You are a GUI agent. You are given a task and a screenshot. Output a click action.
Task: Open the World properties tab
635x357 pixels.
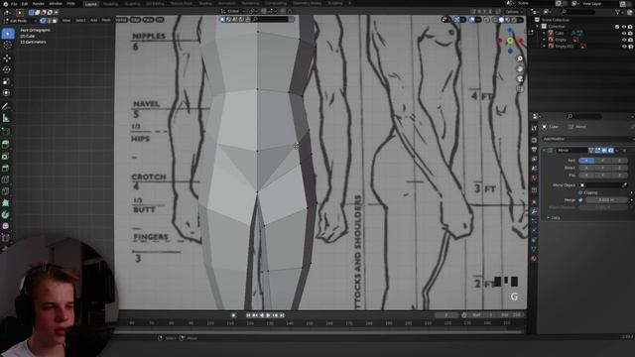pyautogui.click(x=534, y=178)
